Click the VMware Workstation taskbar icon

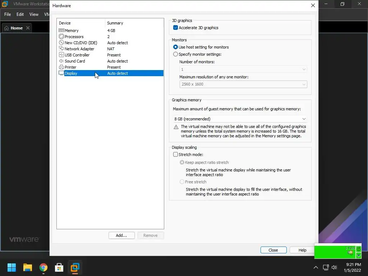[x=75, y=267]
